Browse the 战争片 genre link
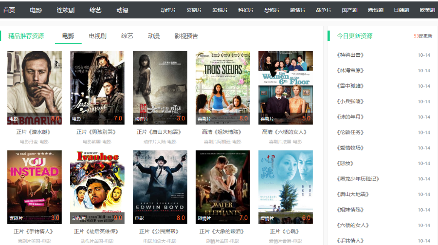438x245 pixels. click(x=324, y=10)
